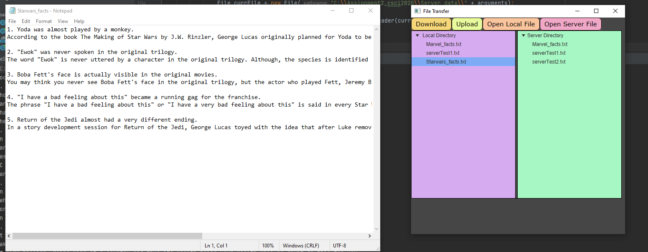648x252 pixels.
Task: Collapse the Local Directory tree
Action: (x=417, y=36)
